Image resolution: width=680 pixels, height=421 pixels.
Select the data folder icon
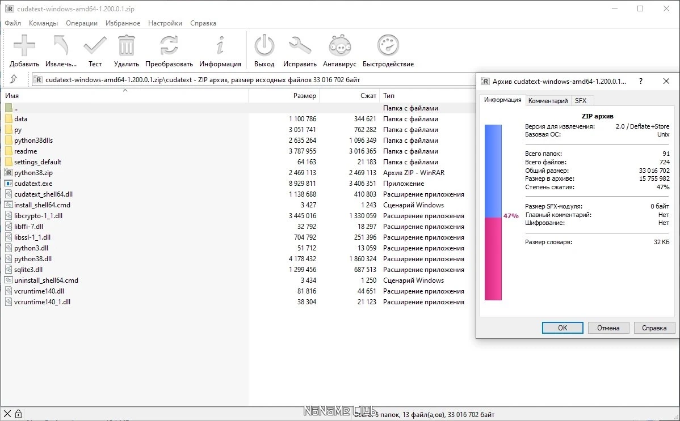pyautogui.click(x=9, y=118)
